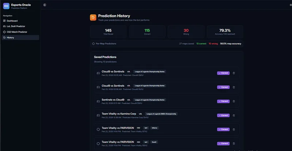Click bo1 tag on the Inferno row
This screenshot has width=292, height=151.
[146, 128]
